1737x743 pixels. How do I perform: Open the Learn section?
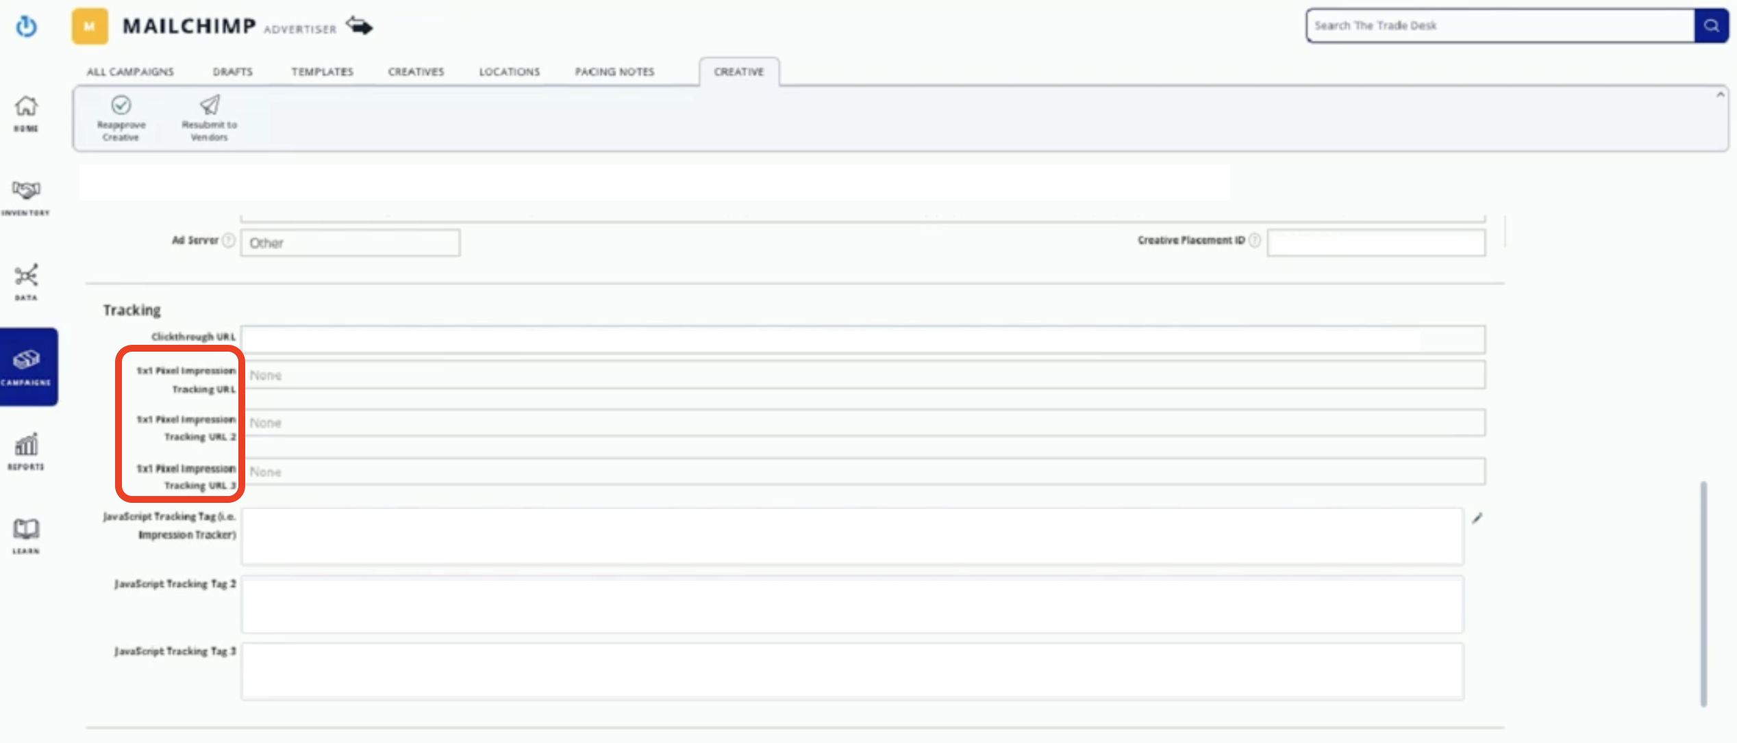pyautogui.click(x=26, y=532)
